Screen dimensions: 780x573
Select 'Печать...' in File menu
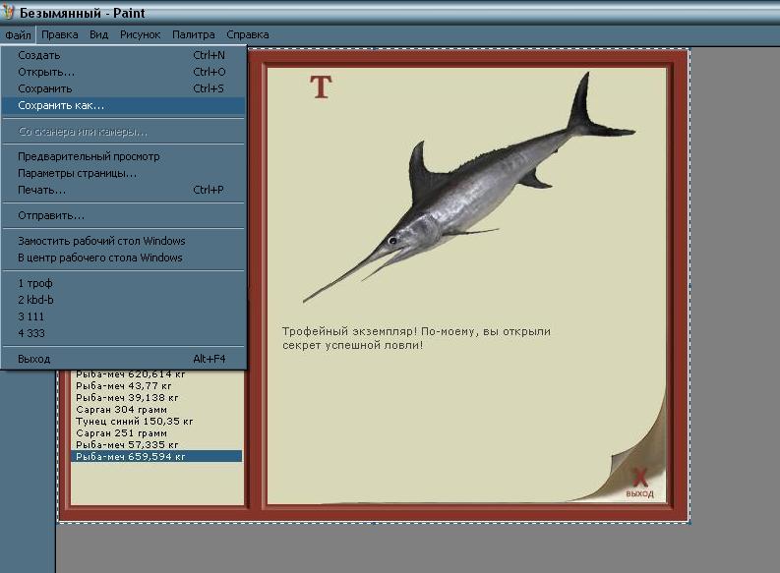click(x=123, y=190)
